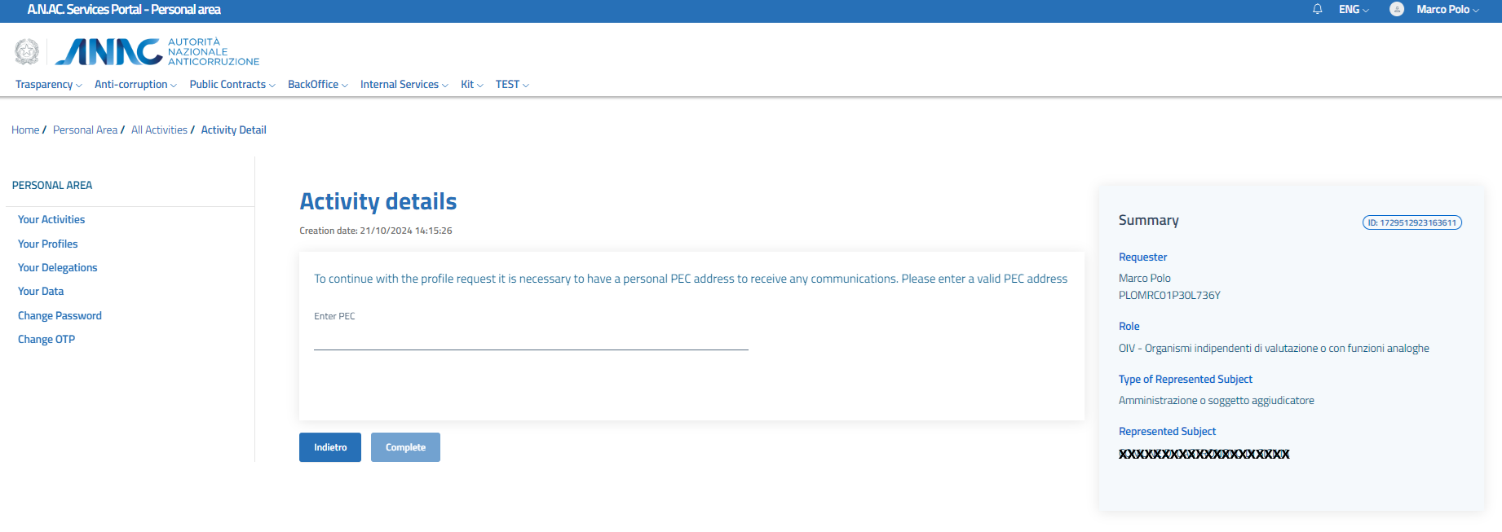
Task: Expand the Marco Polo user menu
Action: 1447,10
